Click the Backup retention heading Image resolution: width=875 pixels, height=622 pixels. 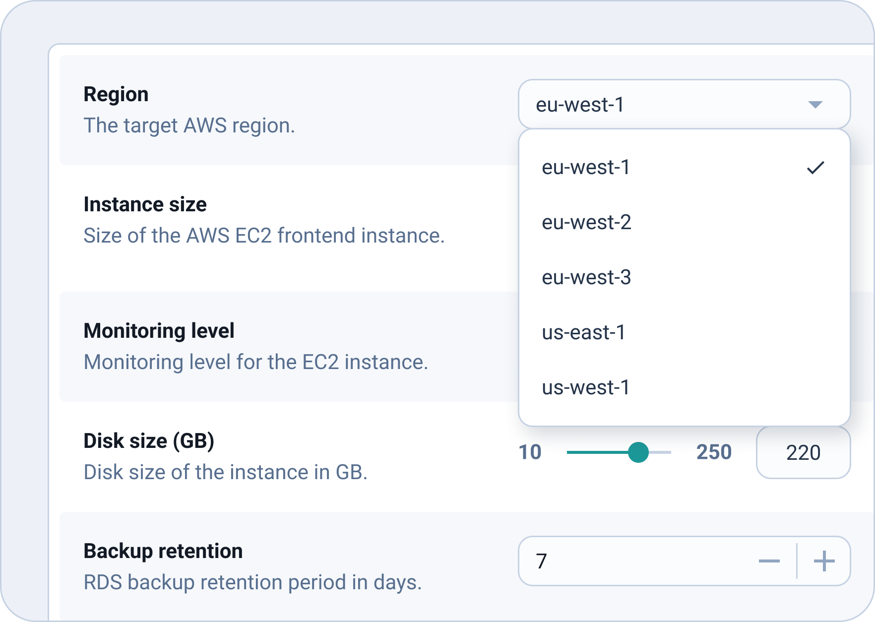(163, 551)
